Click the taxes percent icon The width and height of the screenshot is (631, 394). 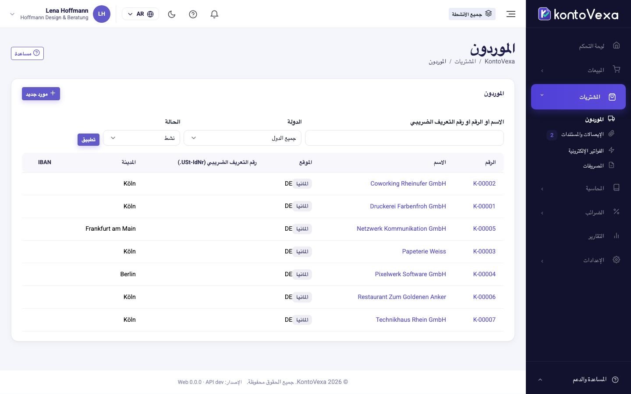pyautogui.click(x=617, y=211)
